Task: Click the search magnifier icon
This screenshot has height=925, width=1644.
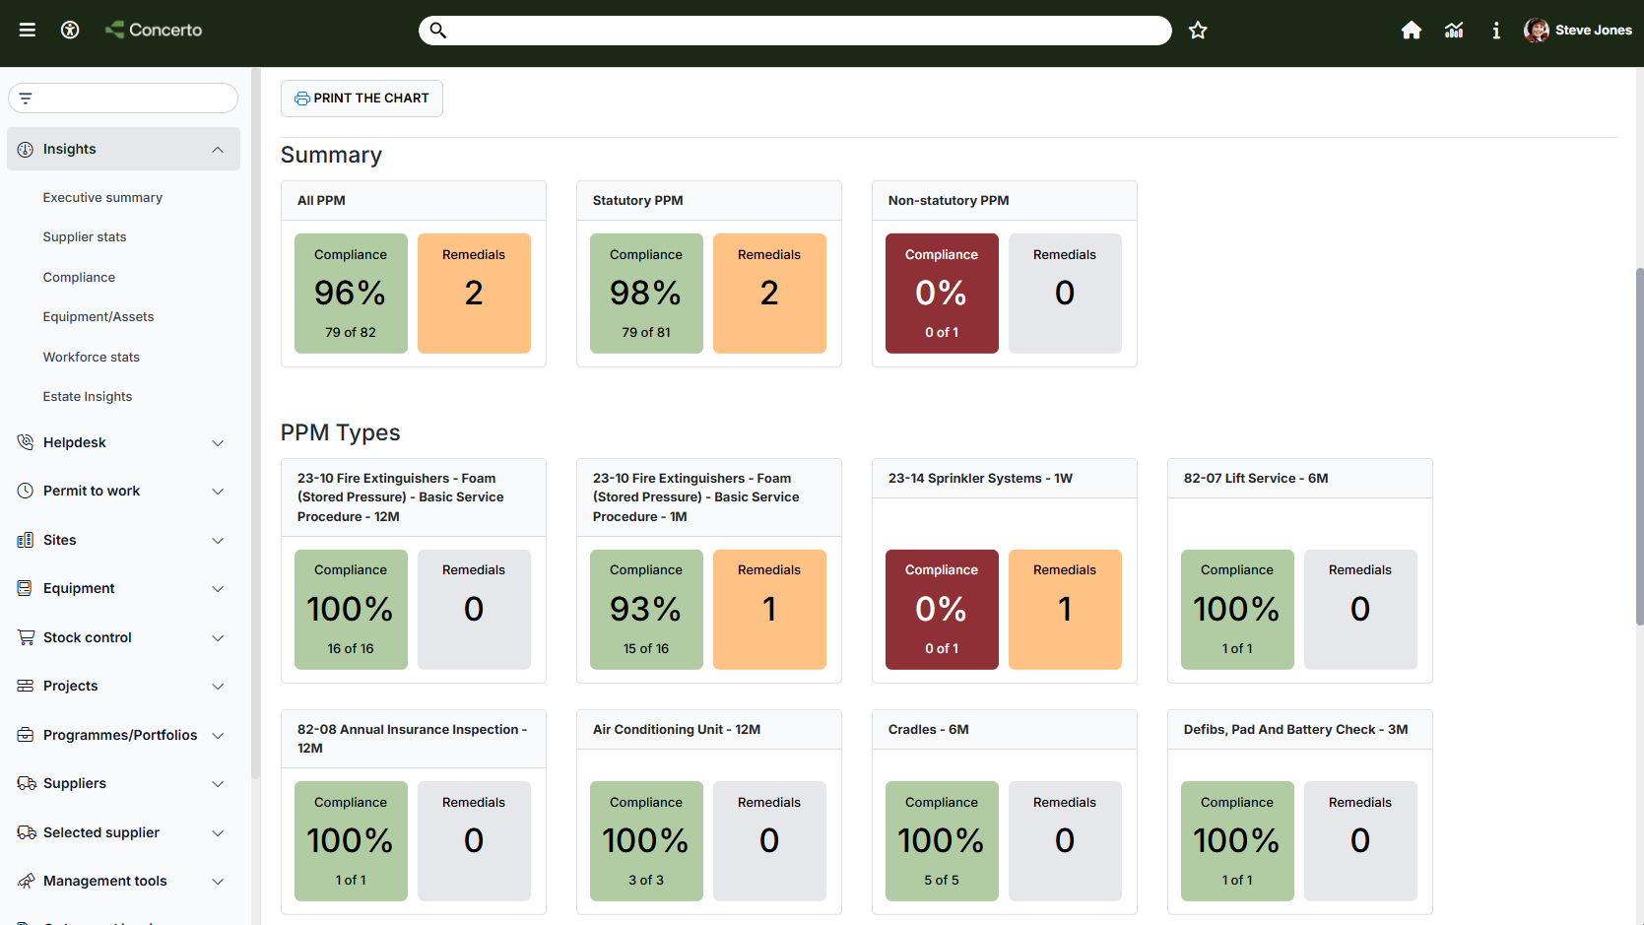Action: [438, 31]
